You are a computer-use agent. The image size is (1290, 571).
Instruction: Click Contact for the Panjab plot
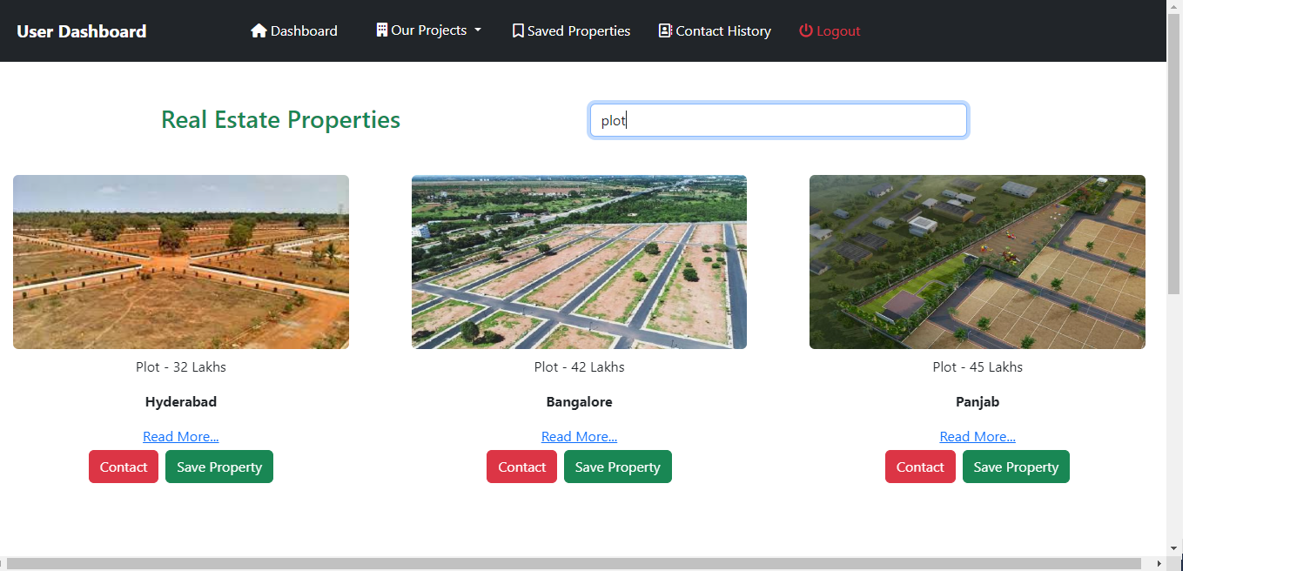[920, 467]
